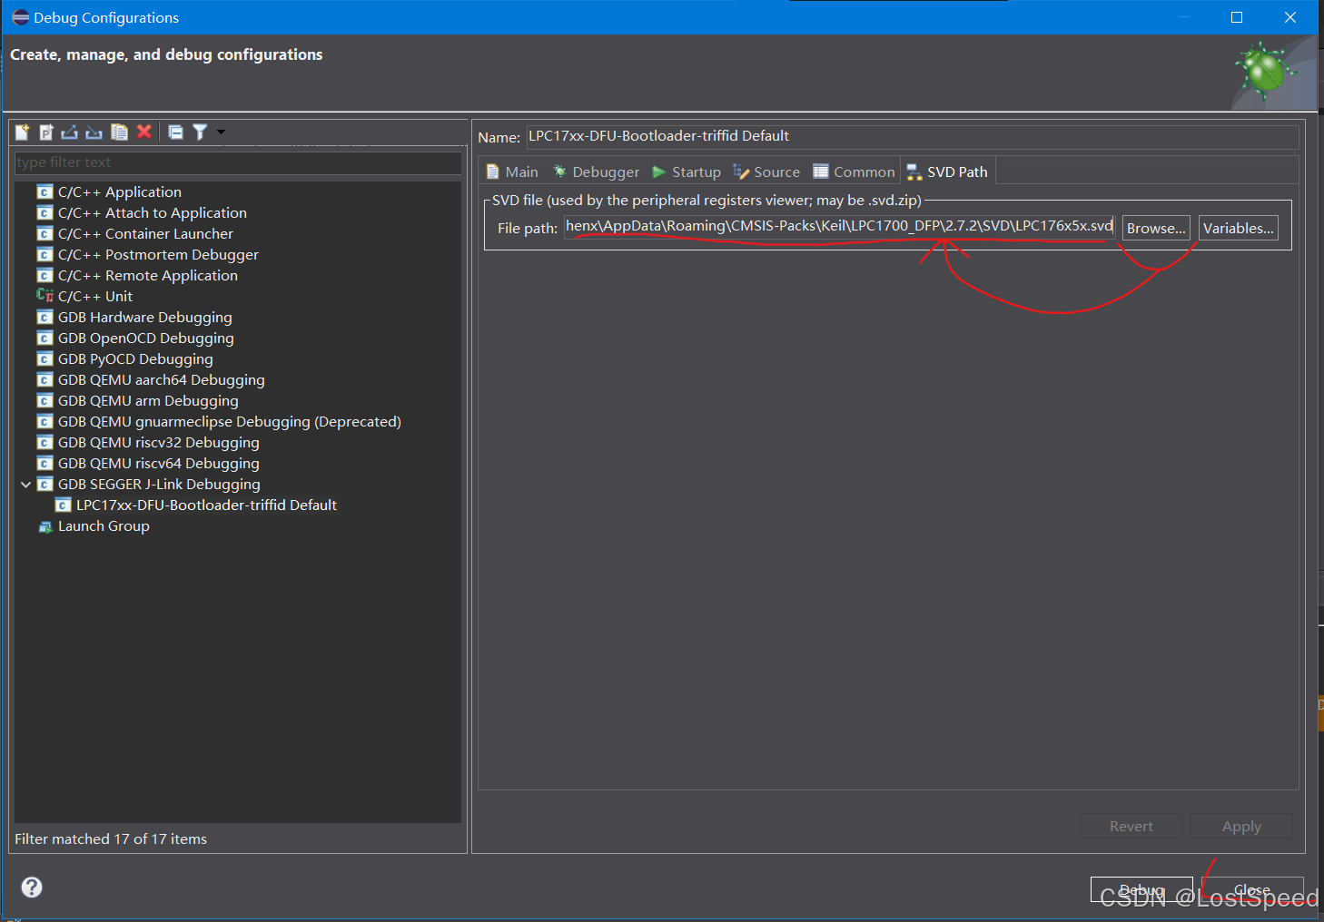The image size is (1324, 922).
Task: Select GDB QEMU riscv64 Debugging
Action: (159, 464)
